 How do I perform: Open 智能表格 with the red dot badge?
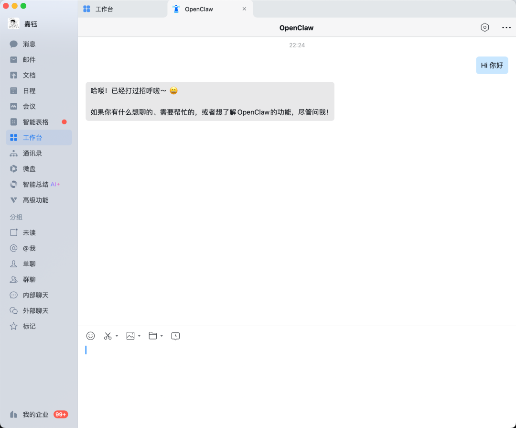(x=35, y=122)
